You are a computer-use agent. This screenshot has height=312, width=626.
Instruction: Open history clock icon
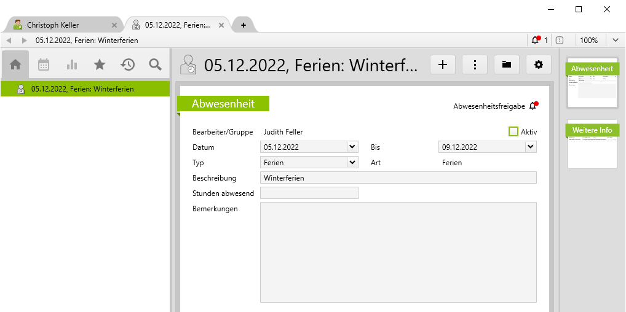[127, 64]
